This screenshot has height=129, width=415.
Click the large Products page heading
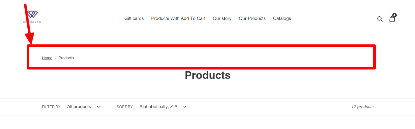[x=208, y=75]
